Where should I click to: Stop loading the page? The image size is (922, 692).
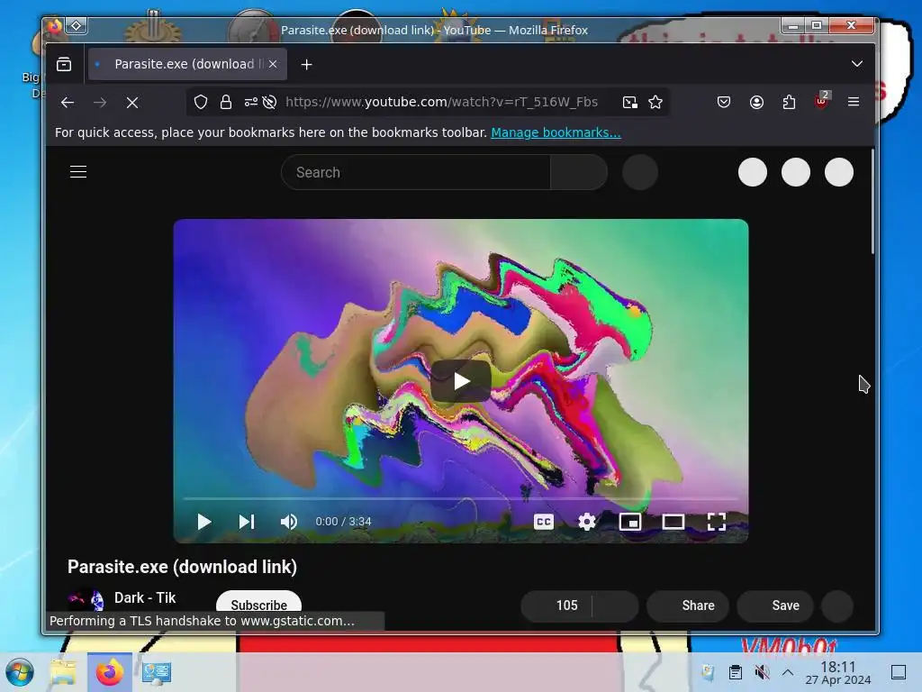(x=132, y=103)
